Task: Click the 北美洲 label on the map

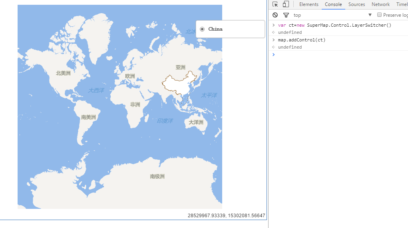Action: tap(63, 73)
